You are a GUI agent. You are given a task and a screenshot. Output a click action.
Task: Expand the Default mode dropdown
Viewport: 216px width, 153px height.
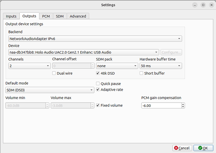point(50,90)
